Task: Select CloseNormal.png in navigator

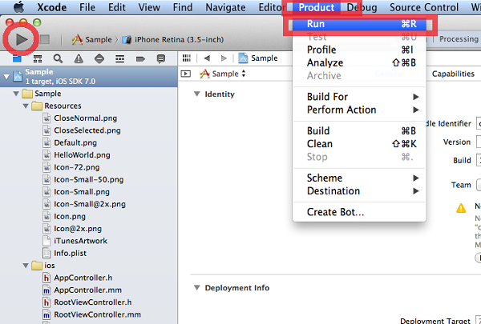Action: pos(85,118)
